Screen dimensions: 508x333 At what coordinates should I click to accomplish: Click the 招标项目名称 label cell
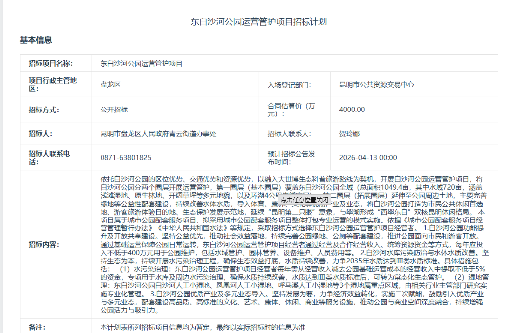tap(51, 63)
